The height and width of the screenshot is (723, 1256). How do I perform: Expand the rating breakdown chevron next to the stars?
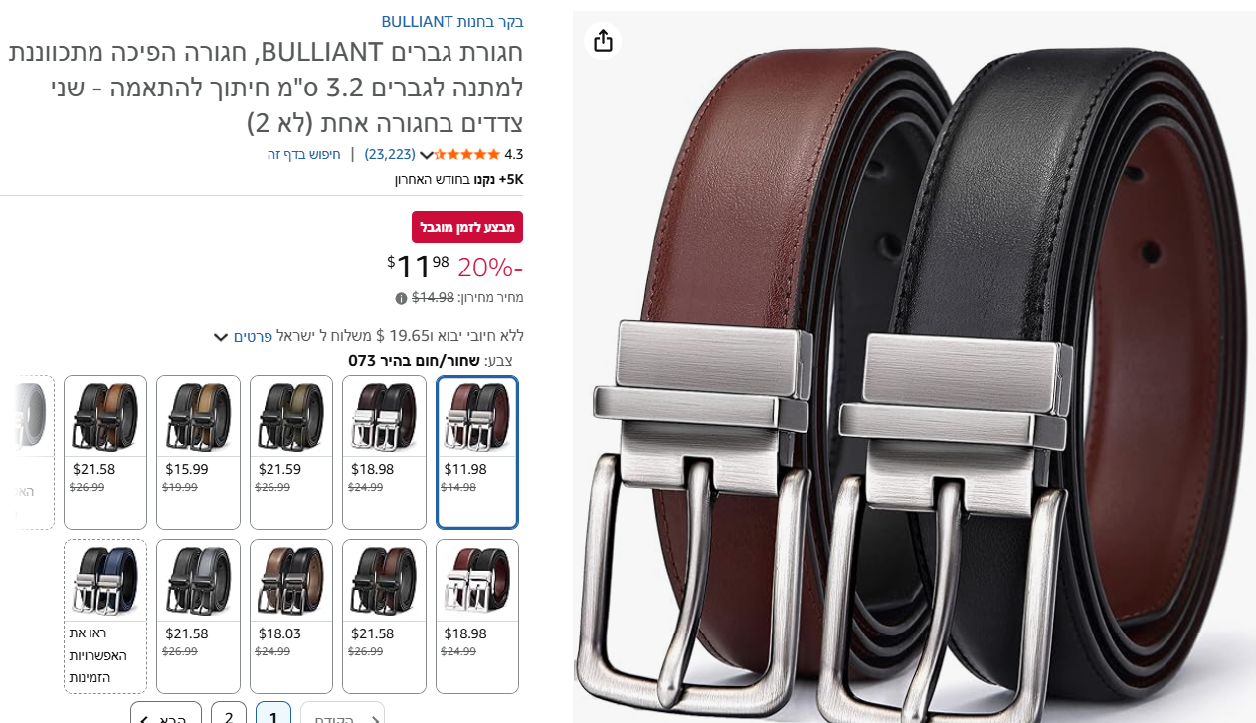click(426, 155)
